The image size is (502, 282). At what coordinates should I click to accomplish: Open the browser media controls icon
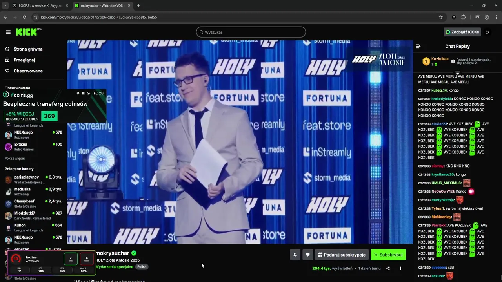[x=477, y=17]
